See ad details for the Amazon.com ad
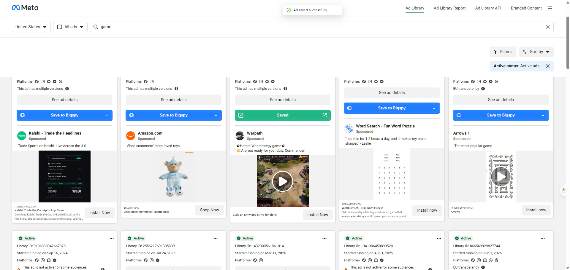Screen dimensions: 570x270 (174, 100)
